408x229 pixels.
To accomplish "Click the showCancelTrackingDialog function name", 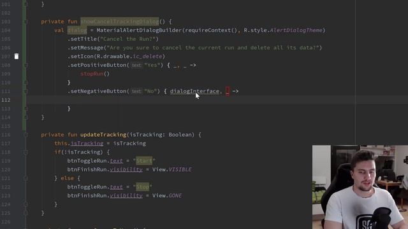I will (119, 22).
